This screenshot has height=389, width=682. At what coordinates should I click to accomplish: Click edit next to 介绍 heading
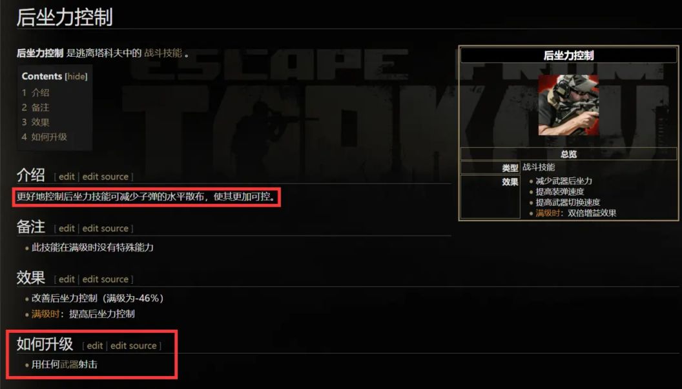click(x=67, y=177)
